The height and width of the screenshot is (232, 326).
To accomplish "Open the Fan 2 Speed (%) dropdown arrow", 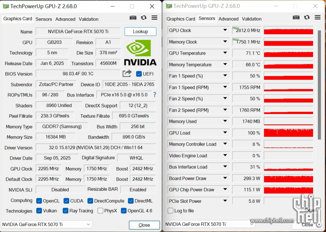I will click(225, 98).
